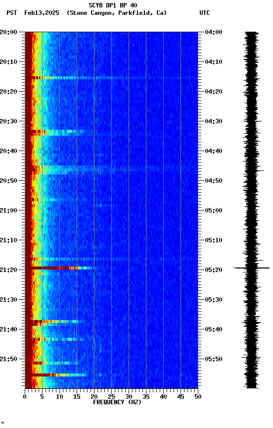The width and height of the screenshot is (273, 428).
Task: Click the title text 'SCYB DP1 BP 40'
Action: click(x=113, y=5)
